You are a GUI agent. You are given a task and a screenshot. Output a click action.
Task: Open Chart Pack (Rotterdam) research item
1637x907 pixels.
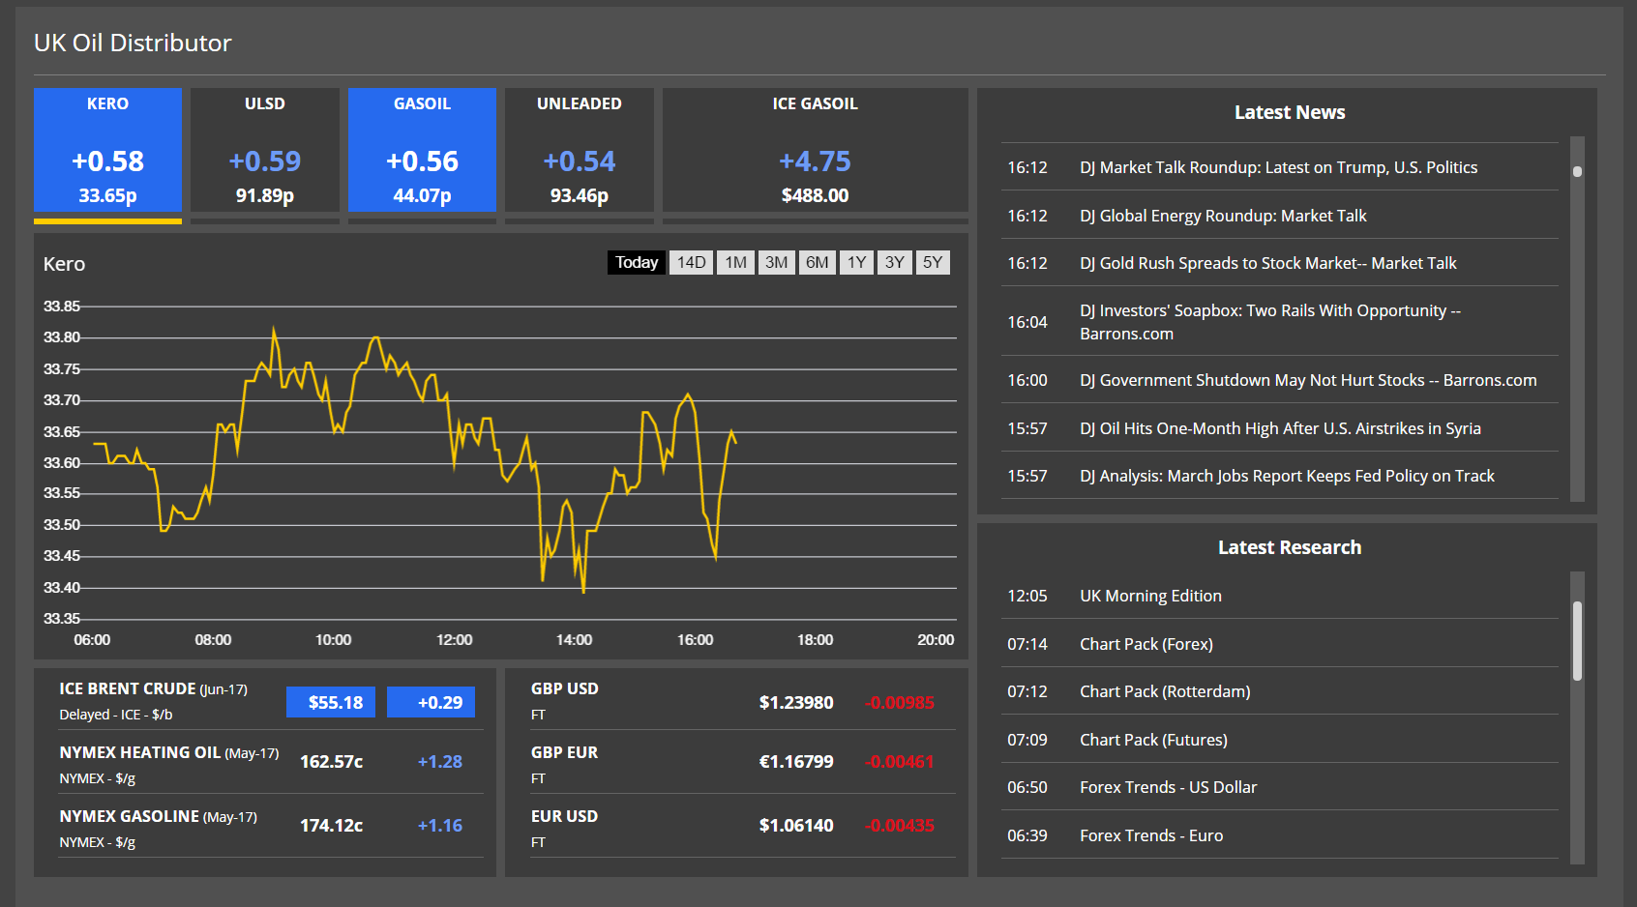click(1165, 691)
